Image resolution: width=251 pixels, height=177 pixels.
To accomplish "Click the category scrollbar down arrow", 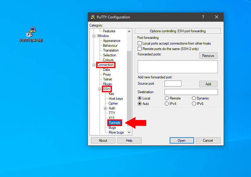I will (129, 132).
